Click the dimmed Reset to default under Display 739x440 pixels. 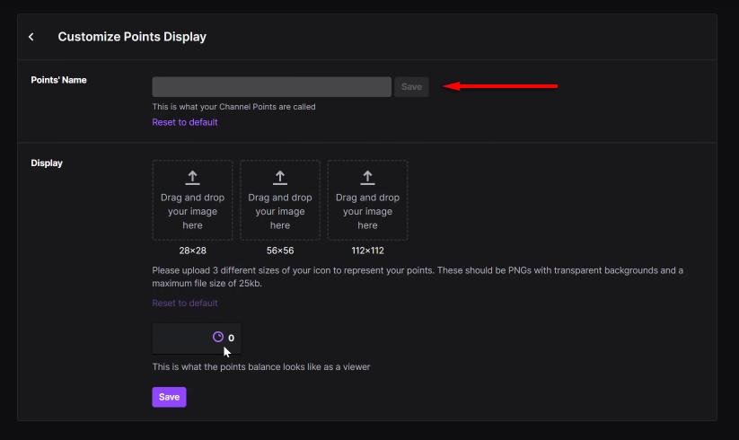184,303
